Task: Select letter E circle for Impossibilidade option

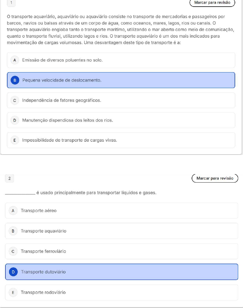Action: [x=15, y=140]
